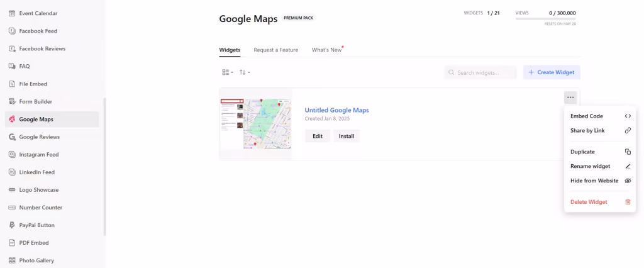Click the Rename widget pencil icon
The image size is (644, 268).
coord(628,167)
